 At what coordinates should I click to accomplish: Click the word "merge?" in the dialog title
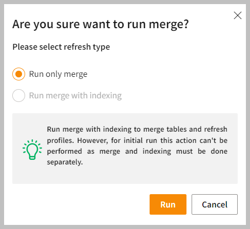169,25
